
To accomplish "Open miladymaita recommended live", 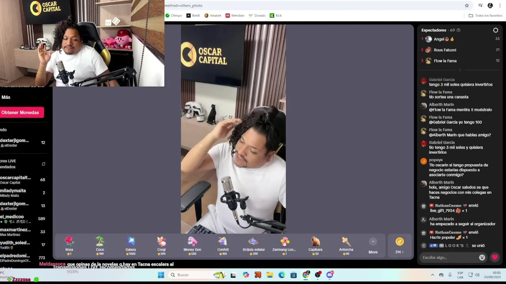I will [x=23, y=193].
